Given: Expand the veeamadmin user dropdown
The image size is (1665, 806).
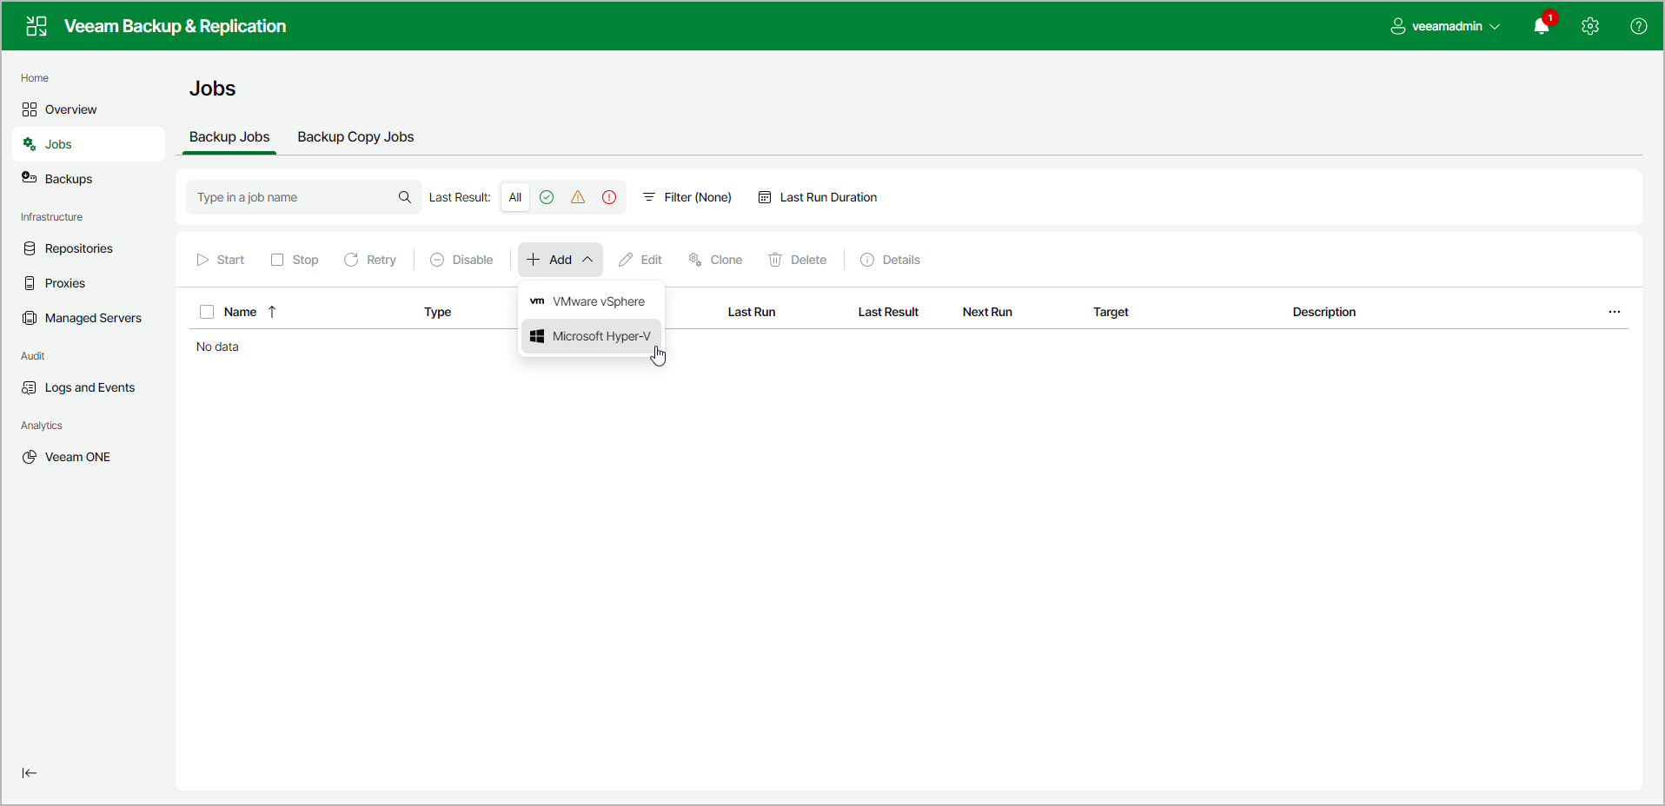Looking at the screenshot, I should 1445,26.
